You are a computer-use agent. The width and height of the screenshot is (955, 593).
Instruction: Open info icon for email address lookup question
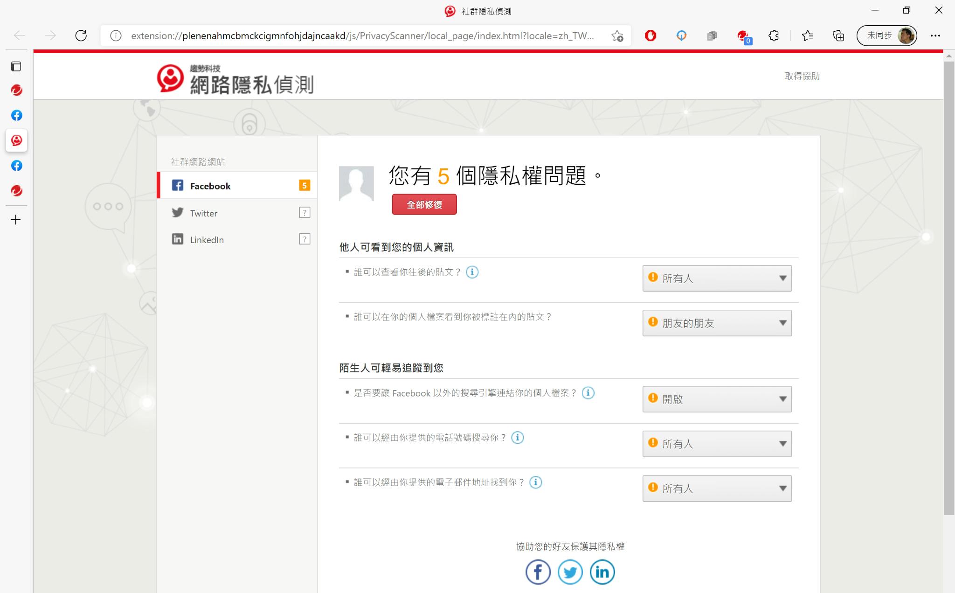click(536, 482)
